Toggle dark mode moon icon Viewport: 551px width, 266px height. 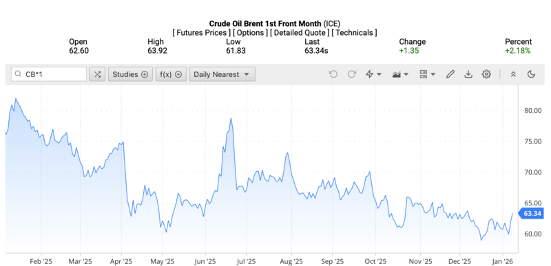531,74
